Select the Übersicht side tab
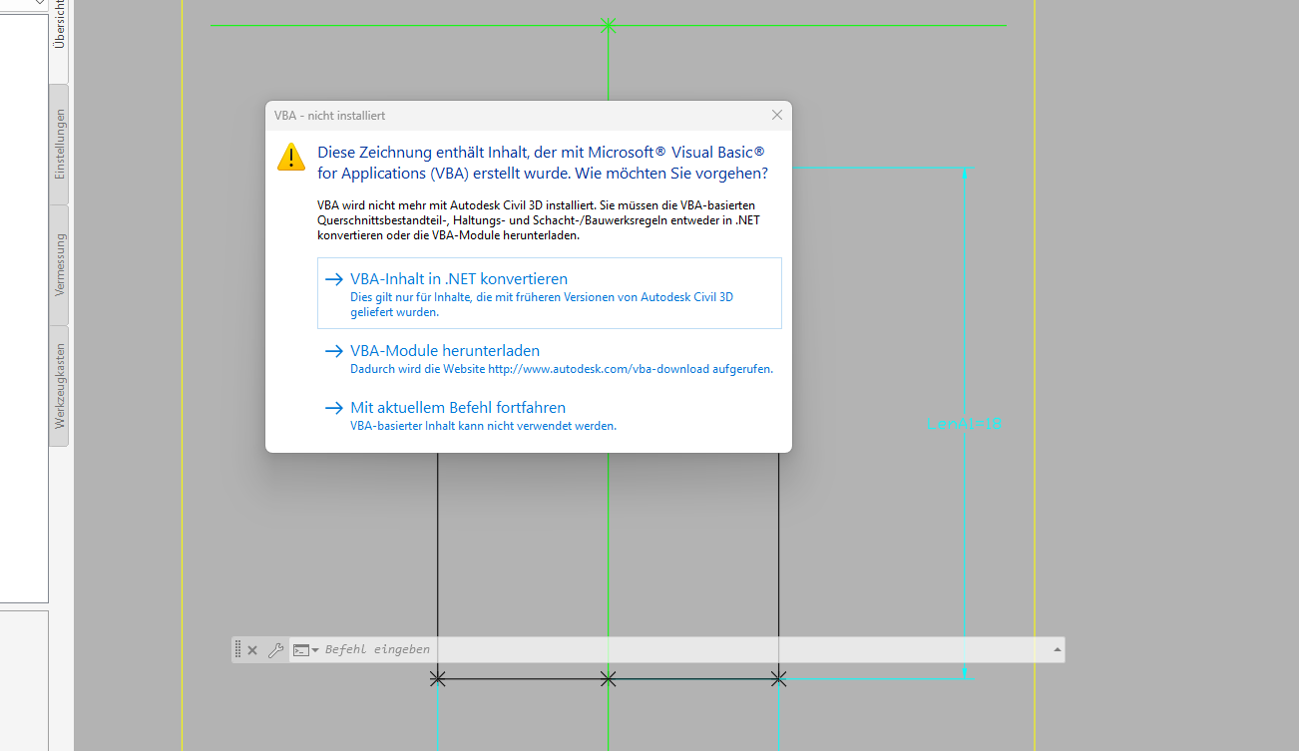 [x=59, y=40]
